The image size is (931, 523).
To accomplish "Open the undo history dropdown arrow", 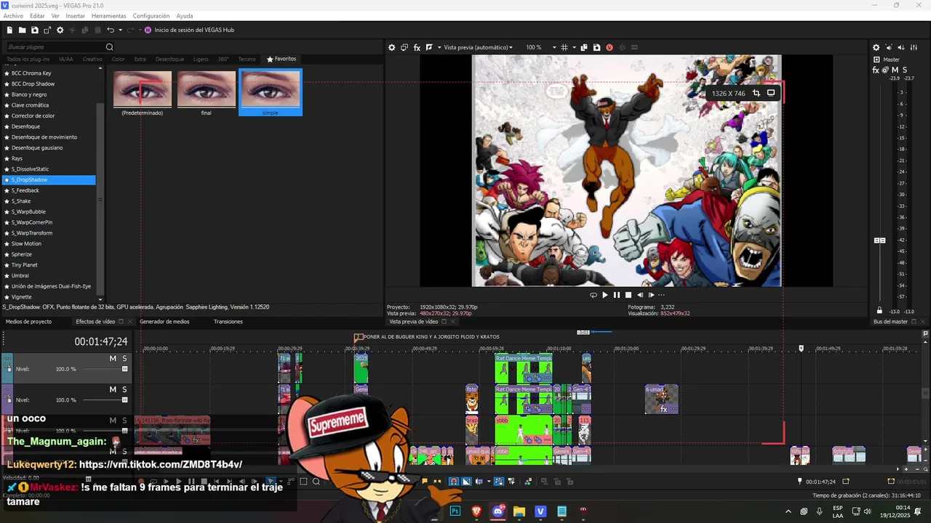I will (x=120, y=30).
